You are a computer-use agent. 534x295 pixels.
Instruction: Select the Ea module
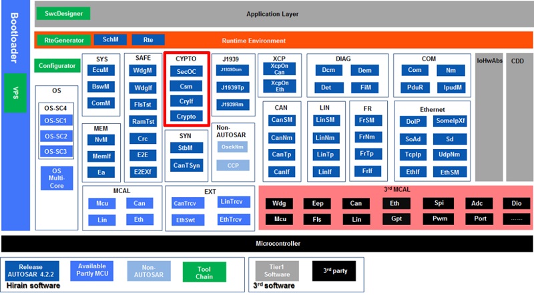click(101, 172)
